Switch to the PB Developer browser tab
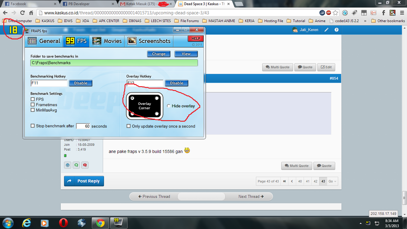This screenshot has height=229, width=407. click(x=87, y=4)
